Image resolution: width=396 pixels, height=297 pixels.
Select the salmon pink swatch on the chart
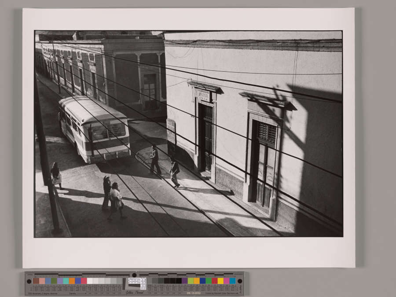(x=42, y=281)
